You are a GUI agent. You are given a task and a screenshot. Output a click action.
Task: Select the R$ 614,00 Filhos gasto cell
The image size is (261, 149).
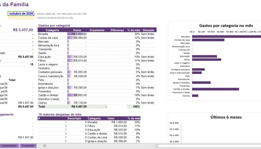coord(77,61)
